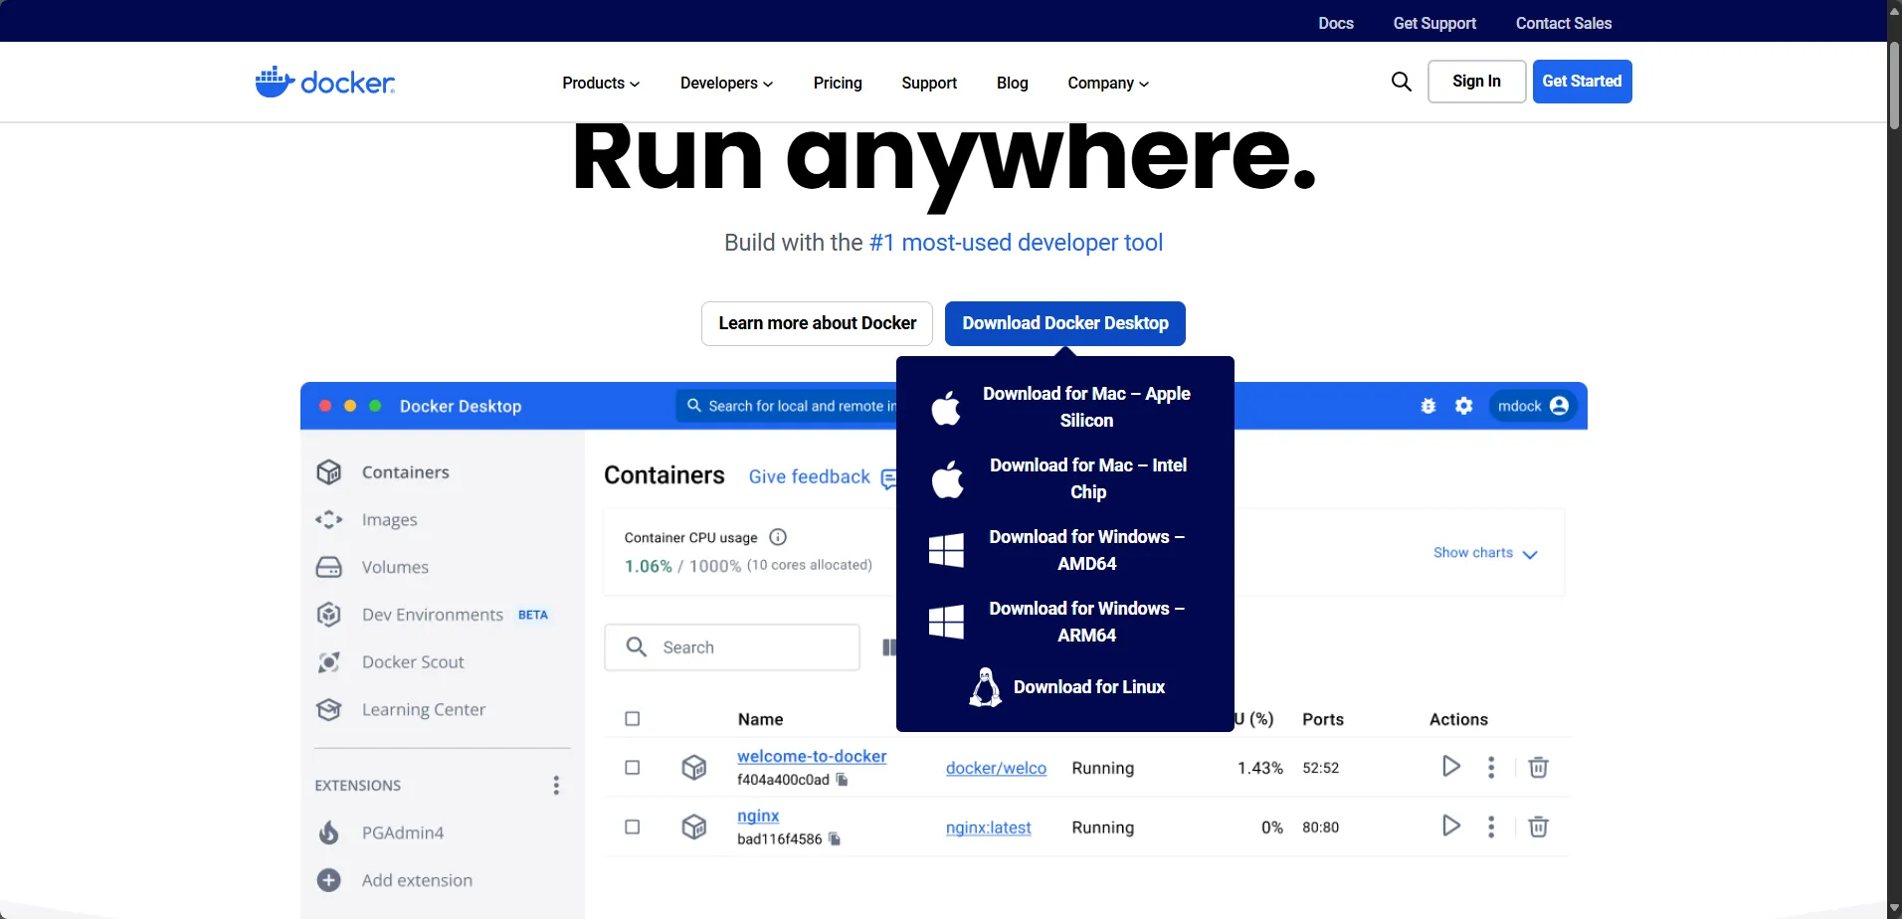Follow the #1 most-used developer tool link

[1016, 243]
